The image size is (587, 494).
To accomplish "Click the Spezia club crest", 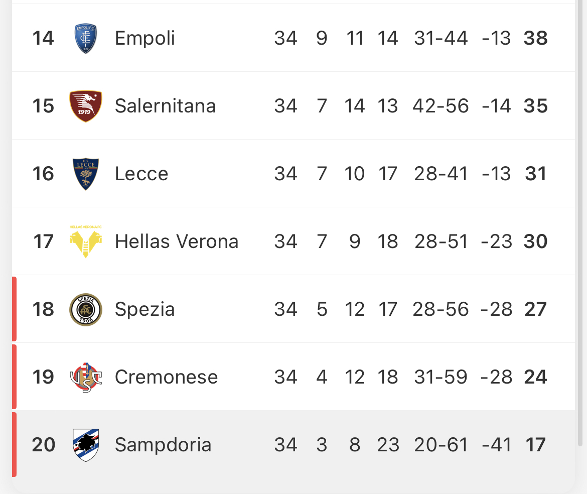I will click(x=86, y=309).
